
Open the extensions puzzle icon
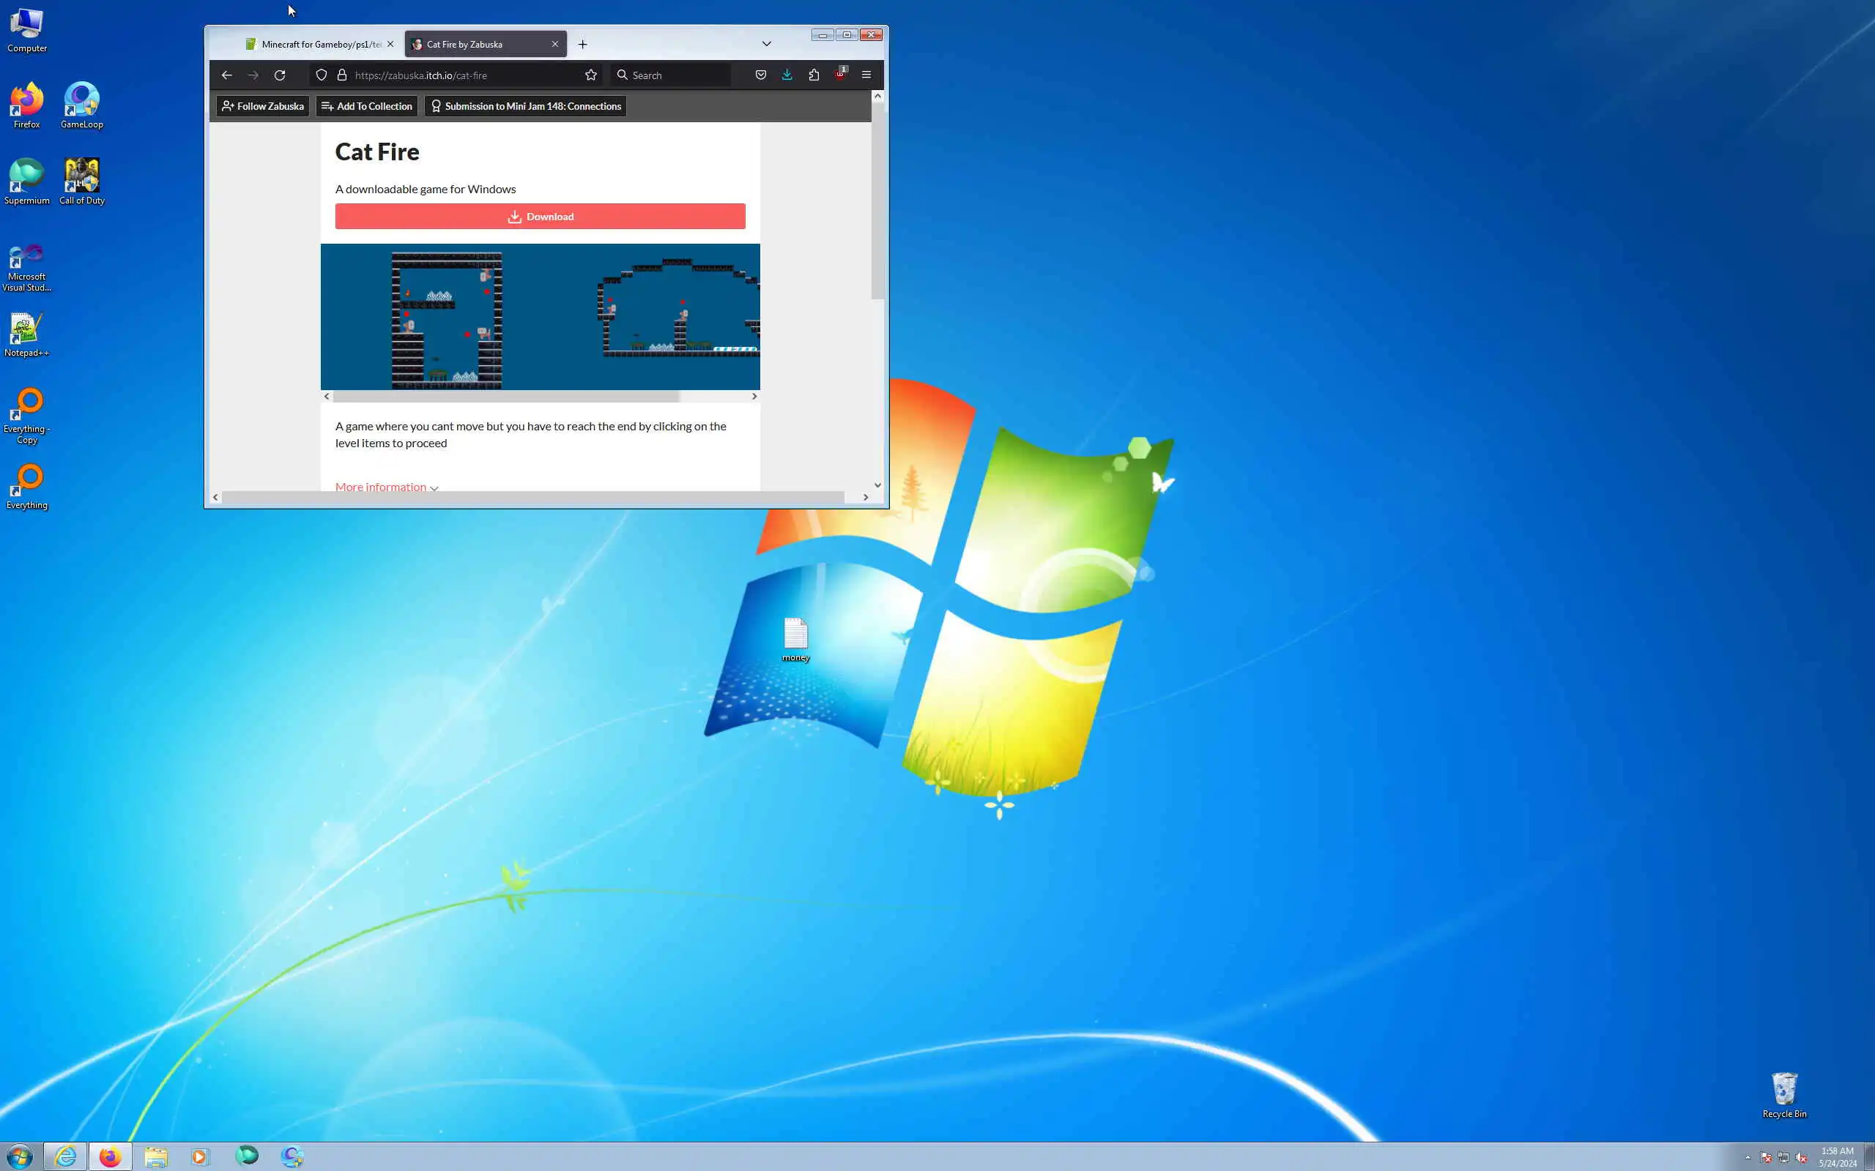(x=814, y=75)
